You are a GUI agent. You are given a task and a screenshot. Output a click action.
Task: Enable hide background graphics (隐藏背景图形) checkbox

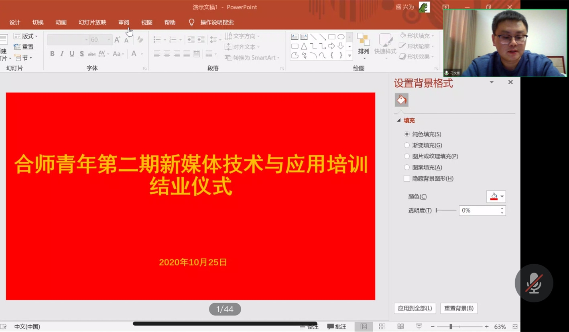tap(407, 178)
